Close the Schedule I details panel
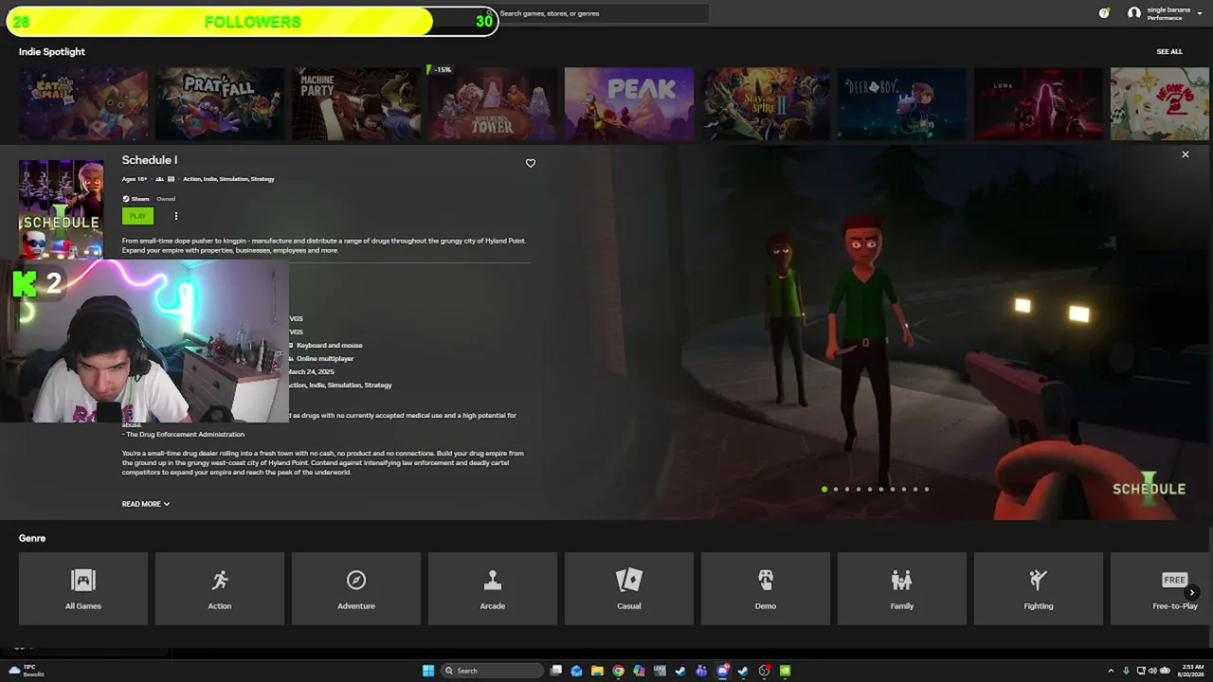This screenshot has width=1213, height=682. (x=1185, y=154)
